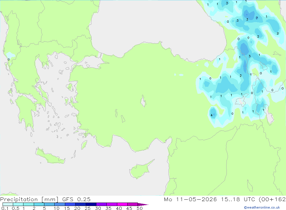Click the 'Mo 11-05-2026' date text
This screenshot has width=286, height=210.
coord(190,199)
